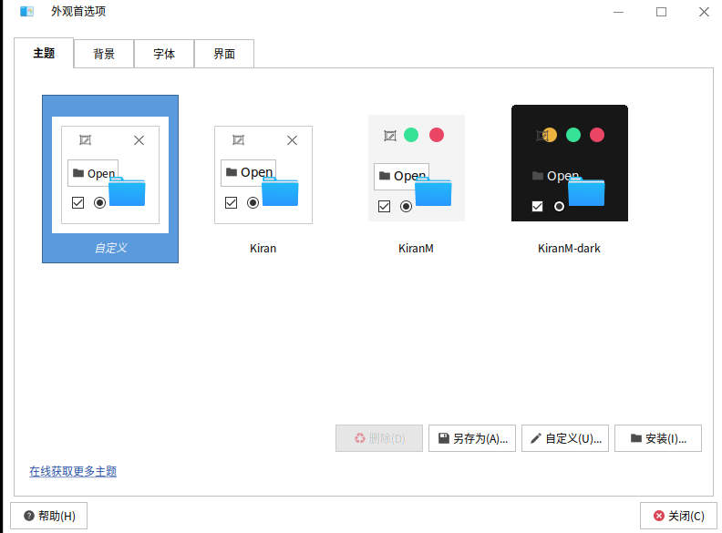Select the 自定义 theme thumbnail

[110, 178]
